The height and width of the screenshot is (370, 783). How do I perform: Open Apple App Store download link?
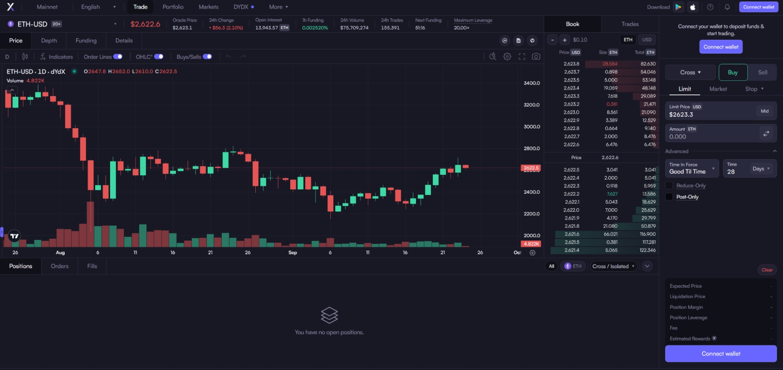[x=693, y=7]
